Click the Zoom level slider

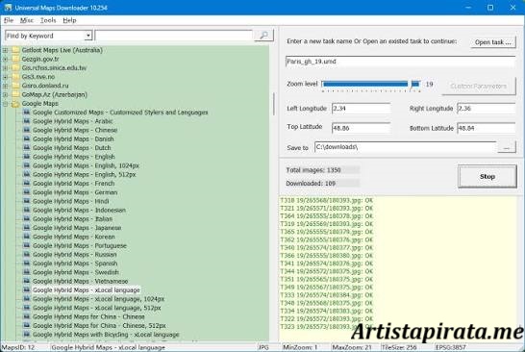(371, 85)
